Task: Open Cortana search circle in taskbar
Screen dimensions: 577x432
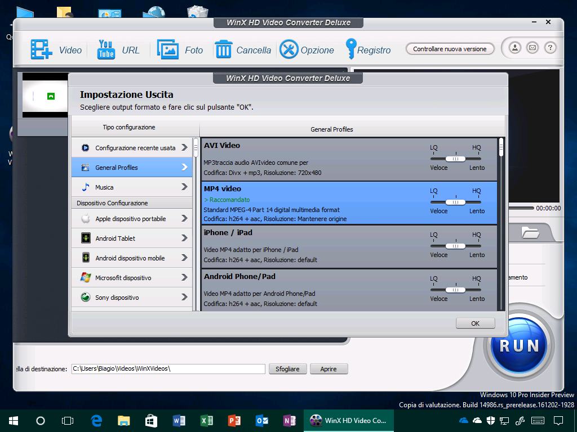Action: click(x=41, y=421)
